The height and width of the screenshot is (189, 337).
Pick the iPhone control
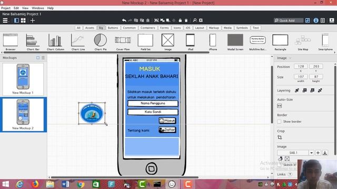click(x=213, y=42)
